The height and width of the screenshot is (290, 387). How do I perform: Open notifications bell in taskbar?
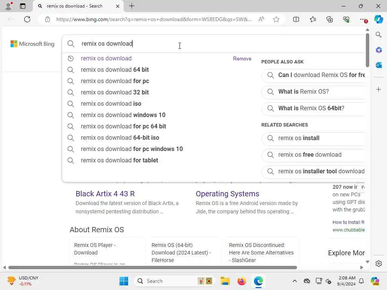(361, 281)
